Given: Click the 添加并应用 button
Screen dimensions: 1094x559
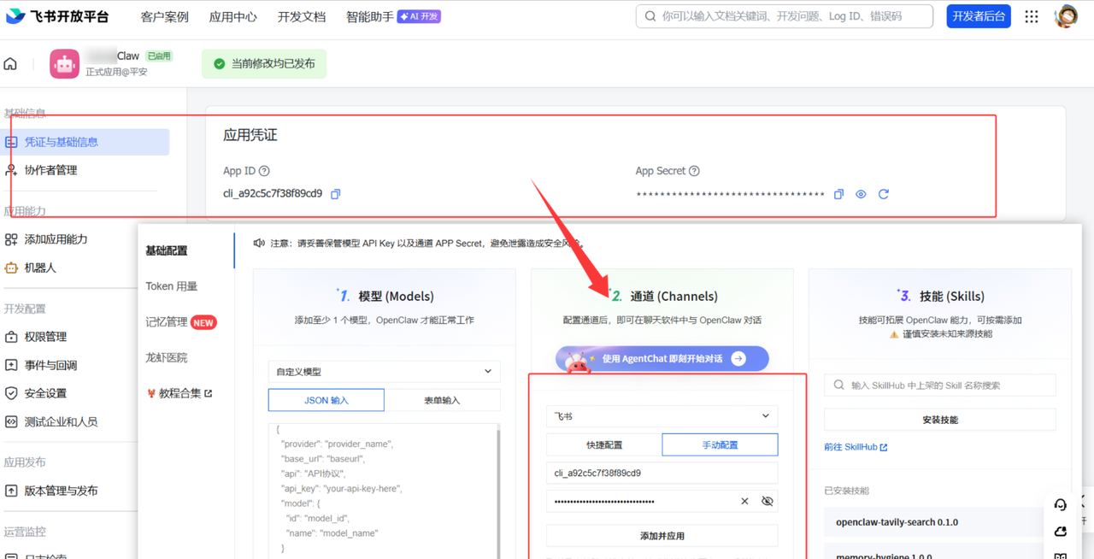Looking at the screenshot, I should click(x=662, y=536).
